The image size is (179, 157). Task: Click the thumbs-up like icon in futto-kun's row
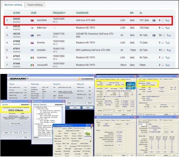[x=169, y=28]
